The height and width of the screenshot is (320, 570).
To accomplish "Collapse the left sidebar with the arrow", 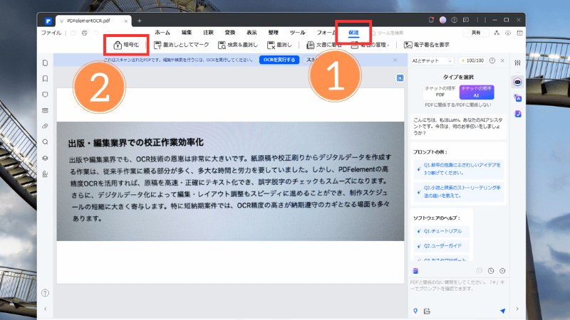I will coord(46,309).
